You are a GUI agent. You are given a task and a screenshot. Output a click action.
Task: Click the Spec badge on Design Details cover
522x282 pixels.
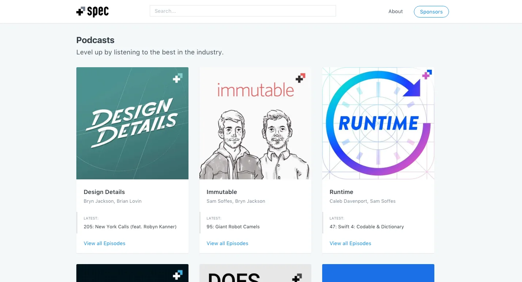click(x=178, y=78)
